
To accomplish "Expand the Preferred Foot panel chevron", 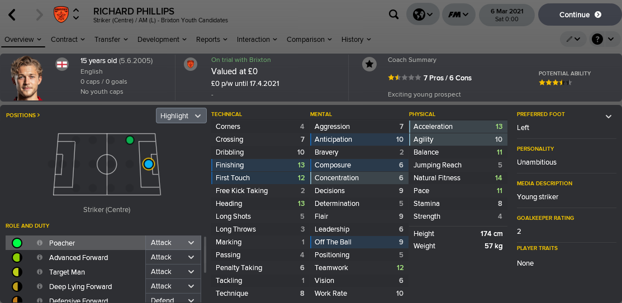I will (609, 116).
